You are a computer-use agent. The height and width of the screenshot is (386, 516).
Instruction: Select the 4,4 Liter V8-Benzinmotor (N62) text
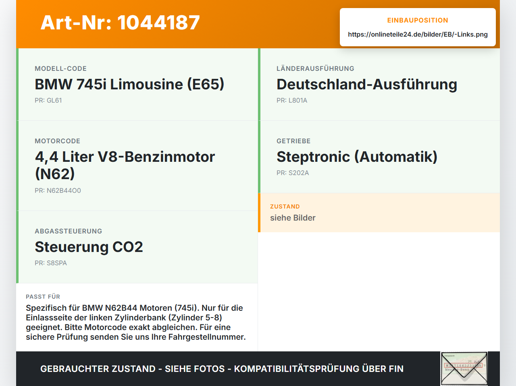coord(125,165)
